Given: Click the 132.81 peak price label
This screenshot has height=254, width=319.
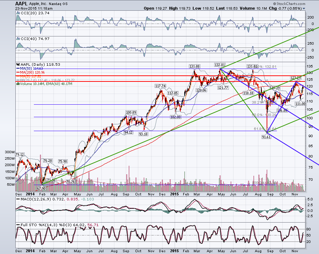Looking at the screenshot, I should 220,65.
